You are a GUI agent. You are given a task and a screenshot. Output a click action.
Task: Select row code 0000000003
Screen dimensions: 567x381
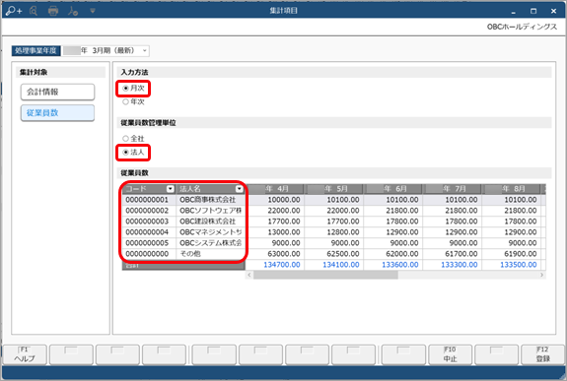coord(149,222)
